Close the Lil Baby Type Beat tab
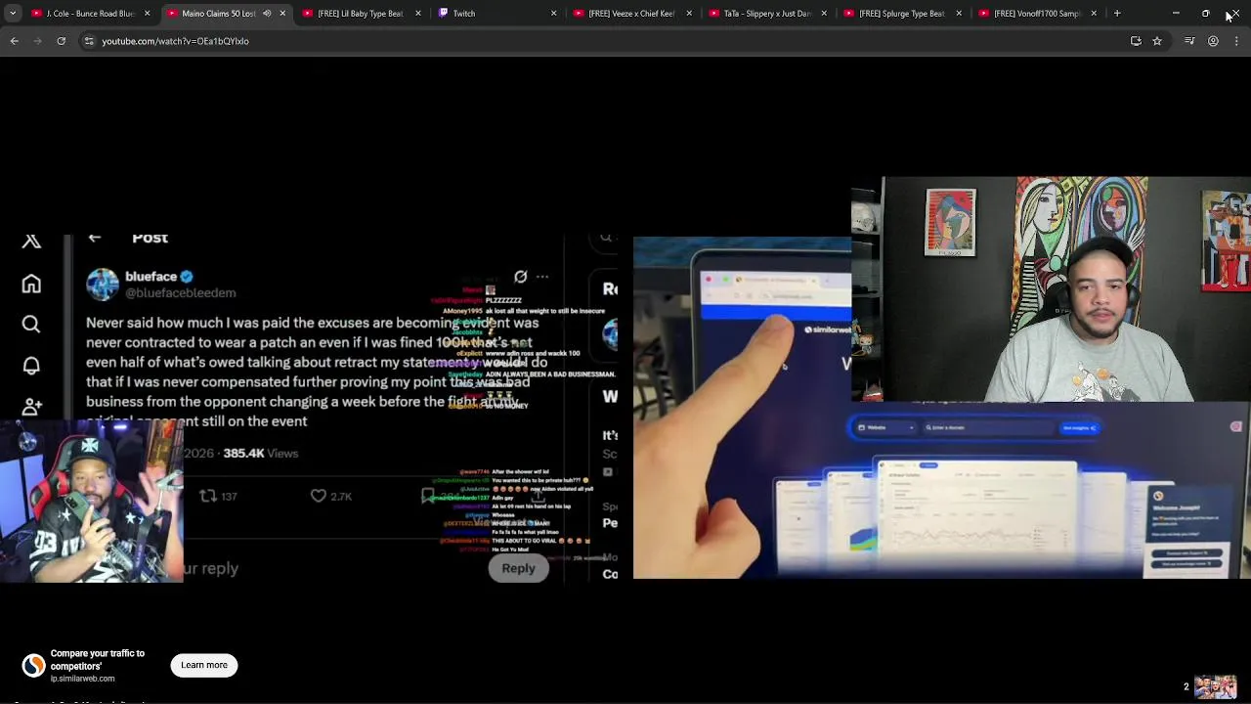The height and width of the screenshot is (704, 1251). click(x=418, y=14)
